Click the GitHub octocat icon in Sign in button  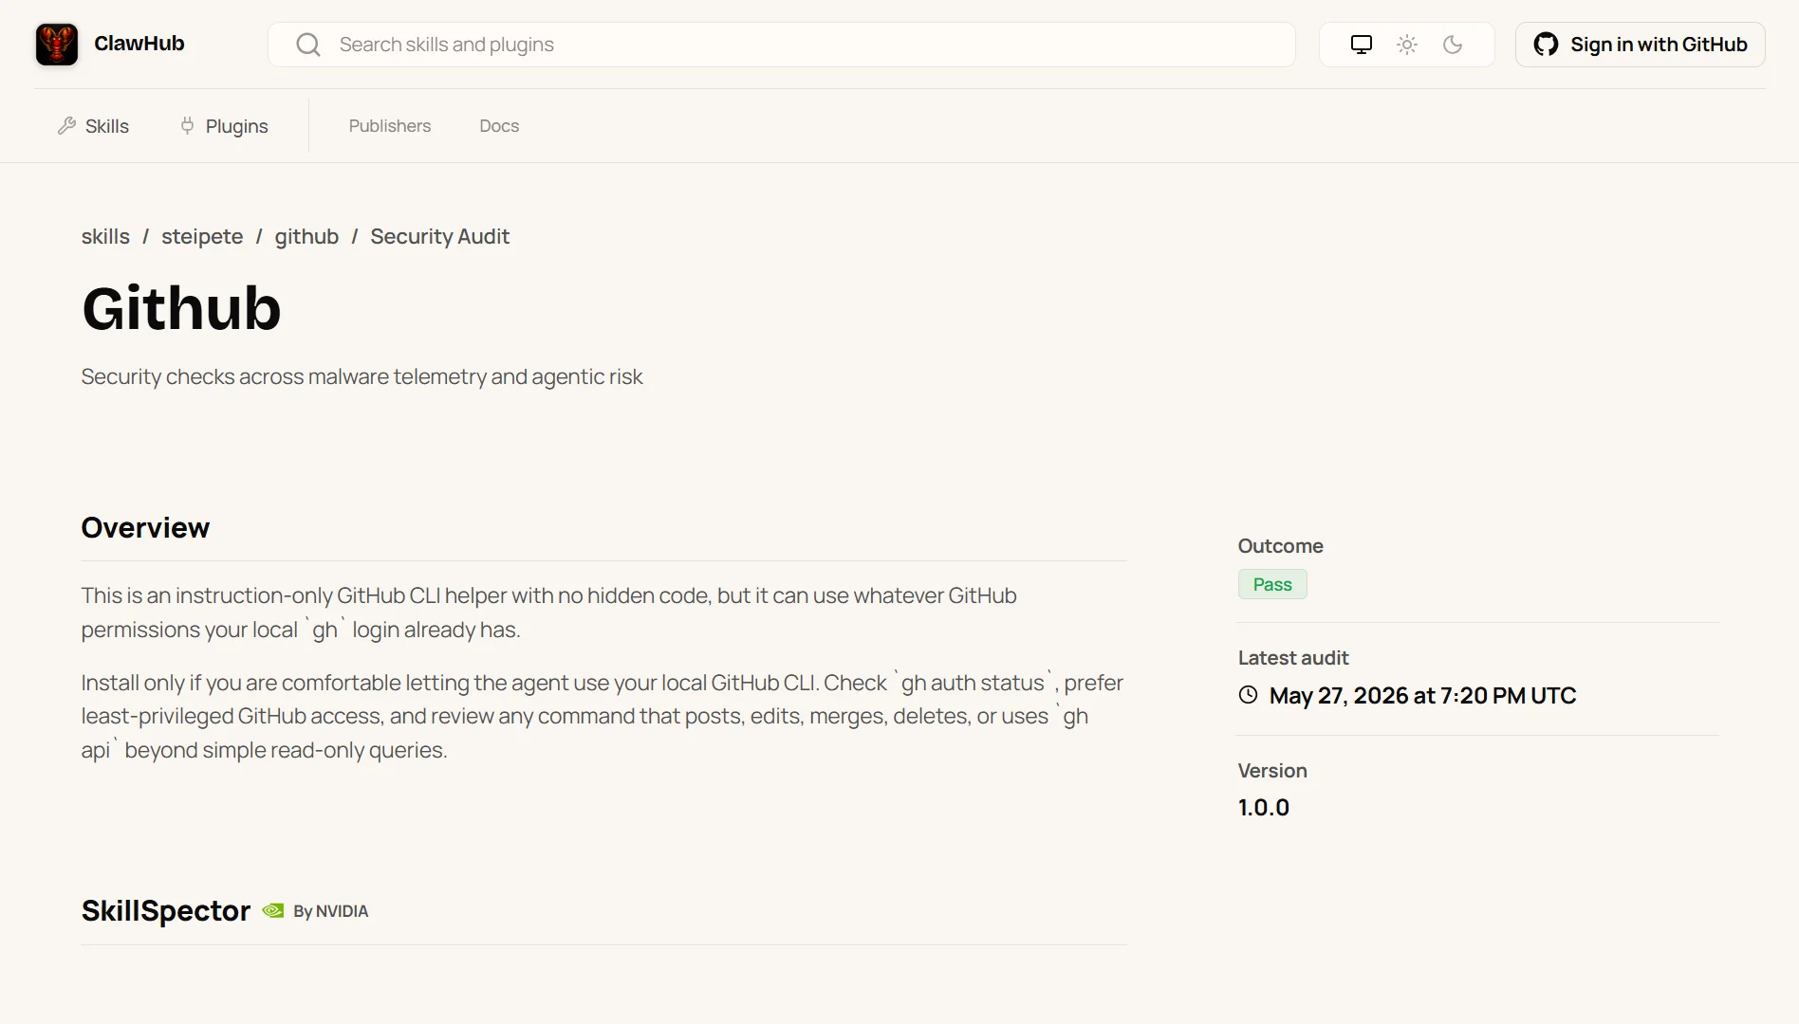pyautogui.click(x=1546, y=45)
